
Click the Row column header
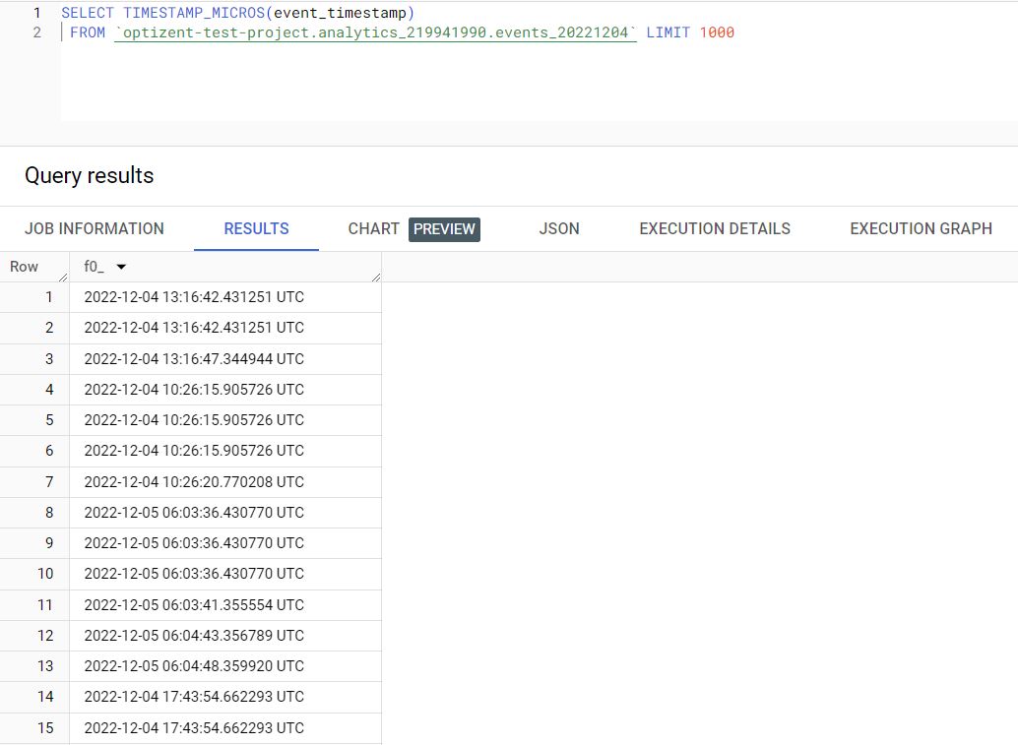(24, 266)
